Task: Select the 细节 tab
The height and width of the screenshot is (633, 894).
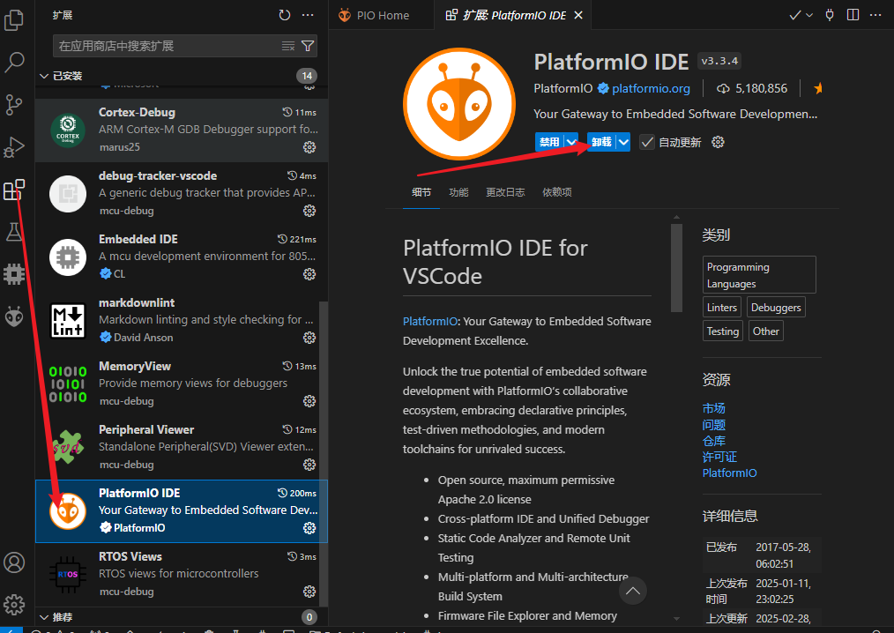Action: [x=421, y=192]
